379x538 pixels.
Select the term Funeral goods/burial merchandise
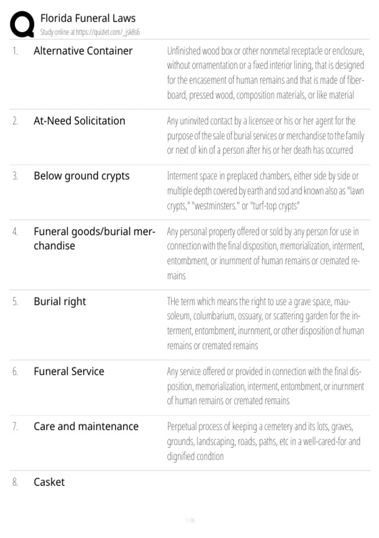[94, 238]
